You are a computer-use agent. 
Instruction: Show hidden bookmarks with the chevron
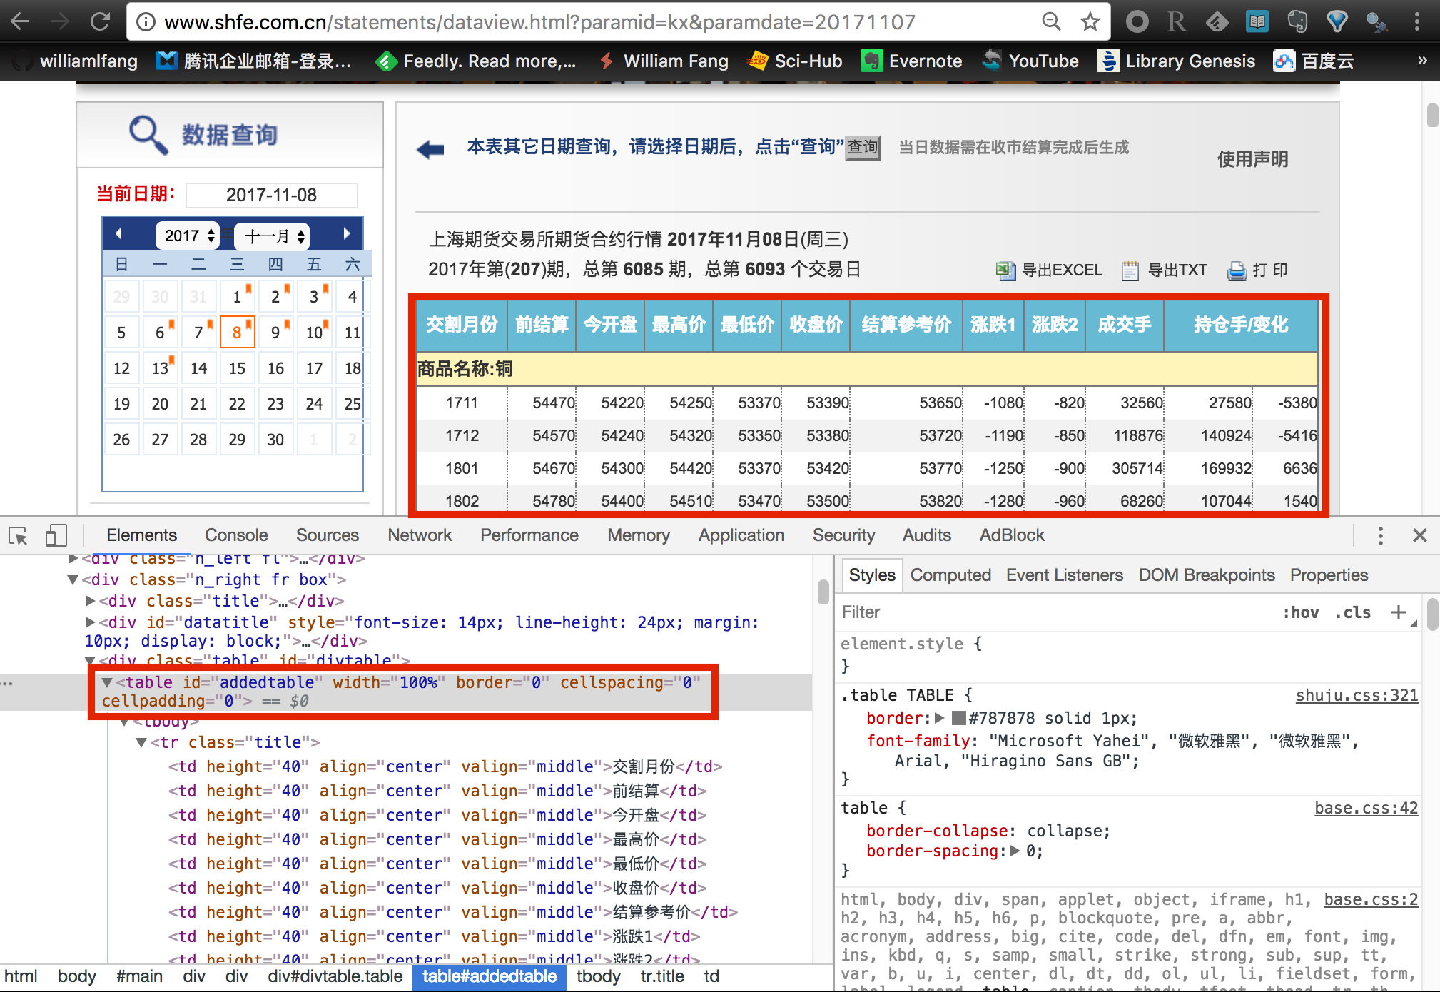pyautogui.click(x=1422, y=61)
